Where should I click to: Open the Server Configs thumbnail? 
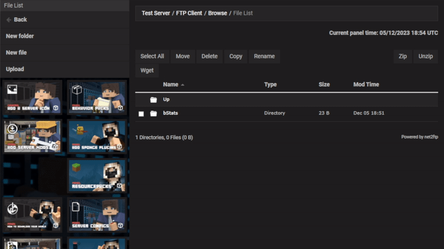click(97, 215)
